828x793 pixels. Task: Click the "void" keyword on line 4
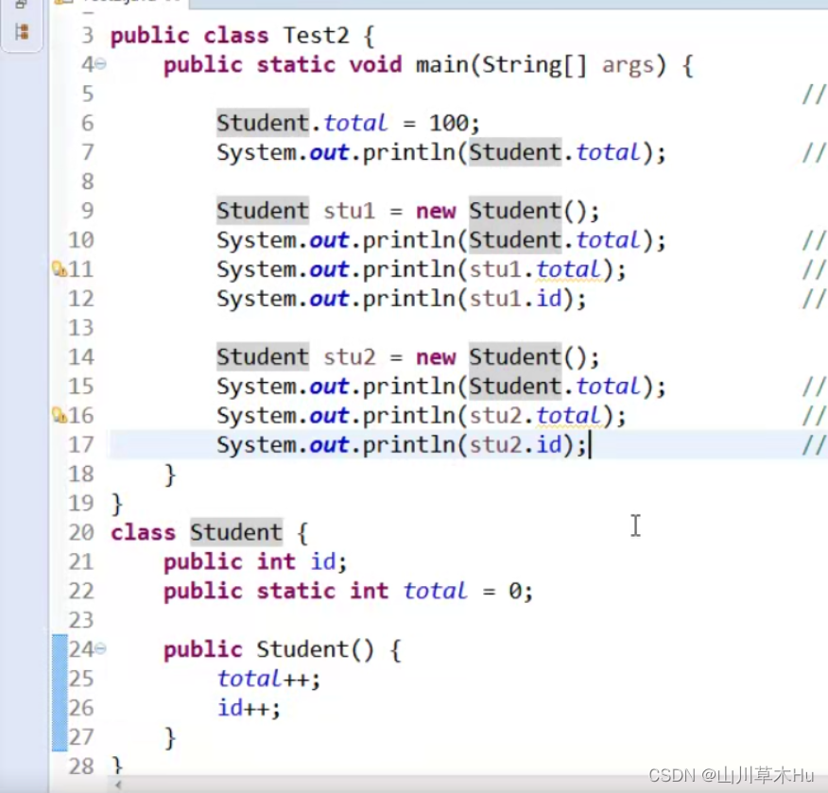tap(375, 65)
